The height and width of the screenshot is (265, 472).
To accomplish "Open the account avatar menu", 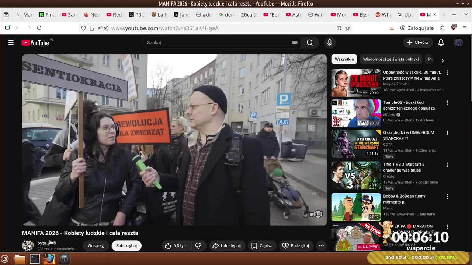I will click(x=458, y=43).
